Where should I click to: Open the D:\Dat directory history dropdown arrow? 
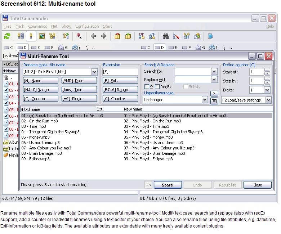(x=4, y=64)
